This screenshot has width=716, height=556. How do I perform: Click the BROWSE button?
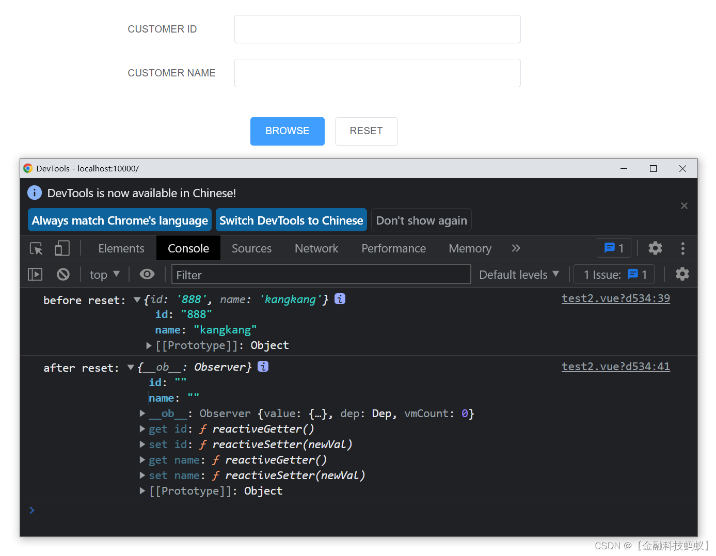point(287,131)
